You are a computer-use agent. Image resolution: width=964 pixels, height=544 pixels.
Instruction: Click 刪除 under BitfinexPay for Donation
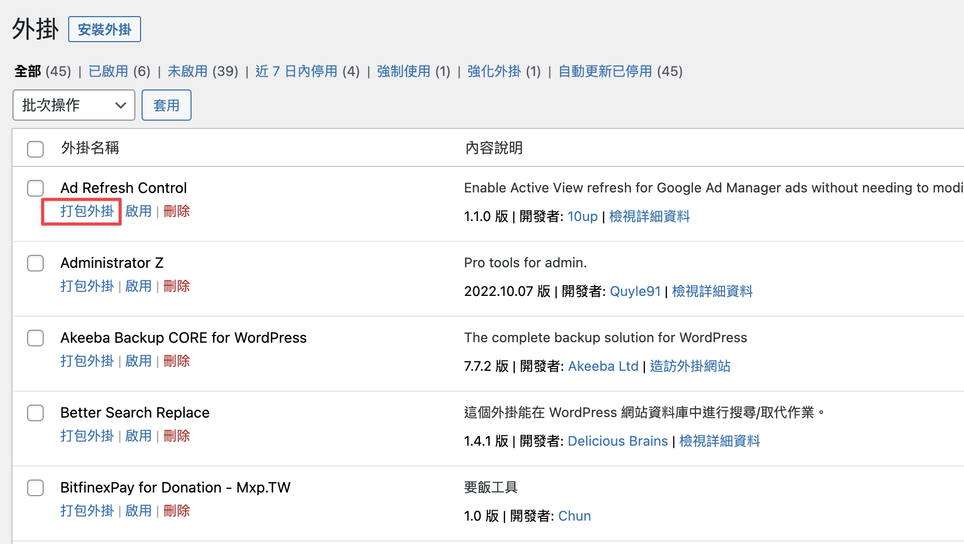176,511
